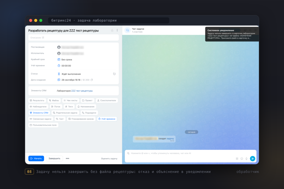The height and width of the screenshot is (189, 284).
Task: Open the Системное уведомление notification
Action: click(x=232, y=34)
